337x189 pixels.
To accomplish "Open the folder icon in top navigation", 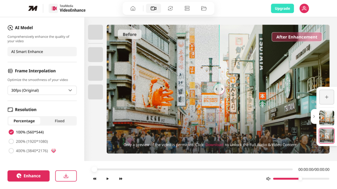I will tap(204, 9).
